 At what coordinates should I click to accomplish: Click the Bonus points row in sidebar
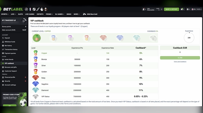pos(14,27)
